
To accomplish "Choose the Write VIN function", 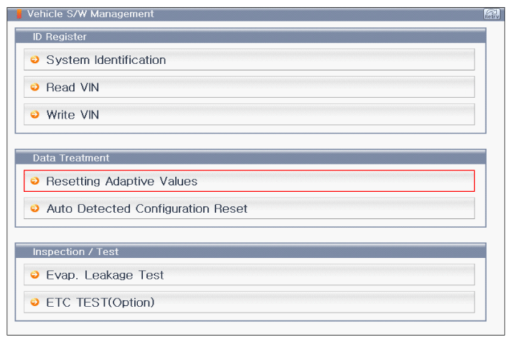I will [73, 115].
